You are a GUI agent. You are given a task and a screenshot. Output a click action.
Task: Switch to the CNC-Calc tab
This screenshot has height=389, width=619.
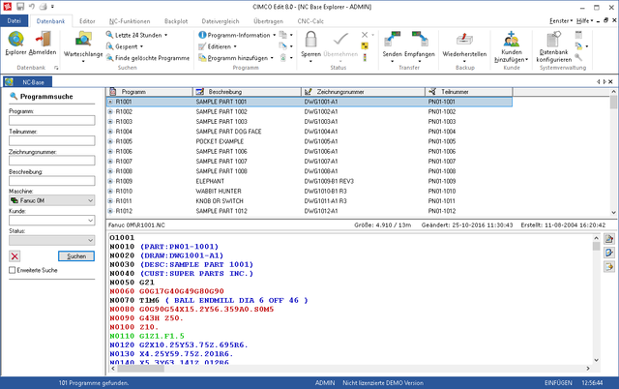310,21
